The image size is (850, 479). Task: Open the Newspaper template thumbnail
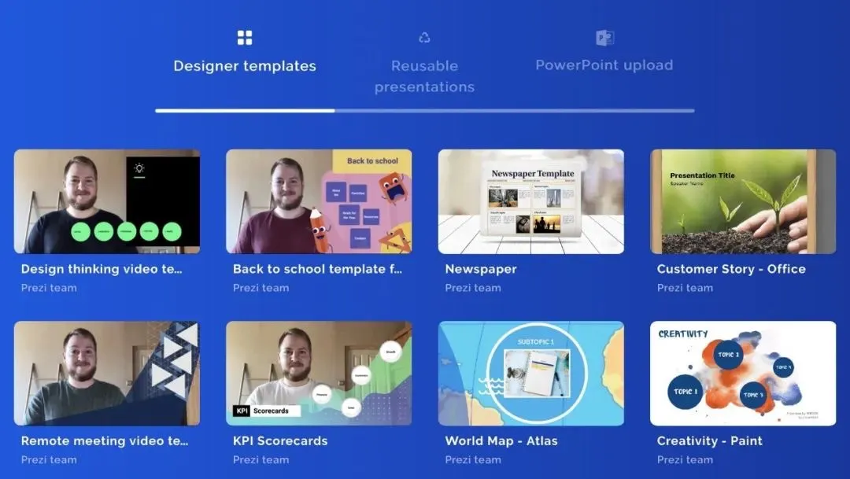coord(531,201)
